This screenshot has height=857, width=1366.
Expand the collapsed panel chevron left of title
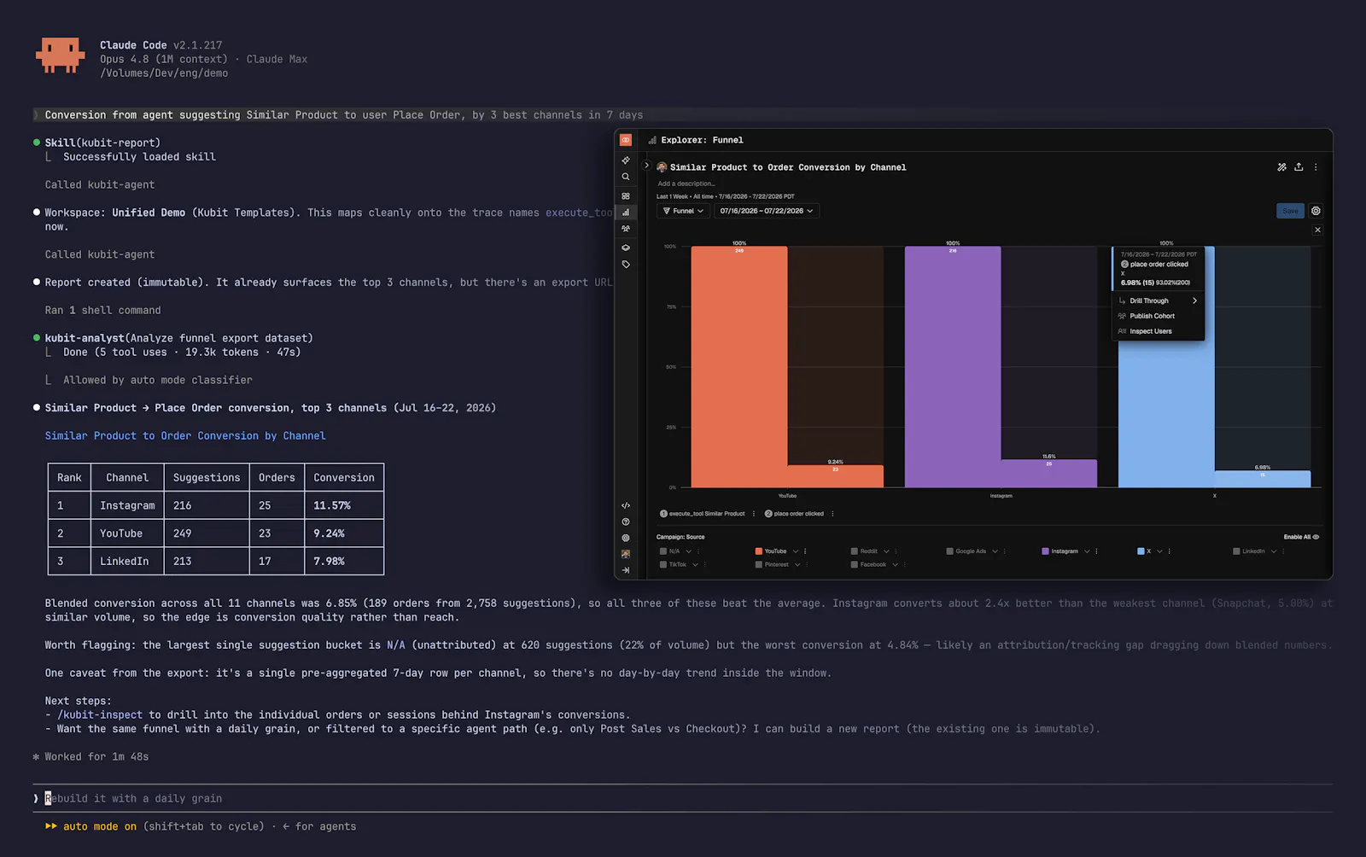[x=646, y=166]
